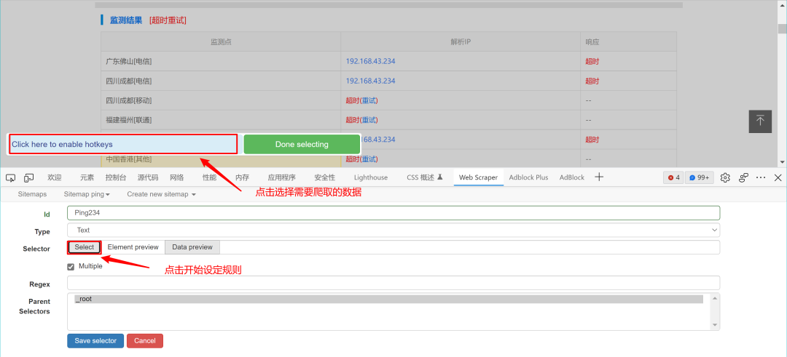Click the scroll-to-top arrow button on page
Screen dimensions: 787x357
(x=760, y=121)
